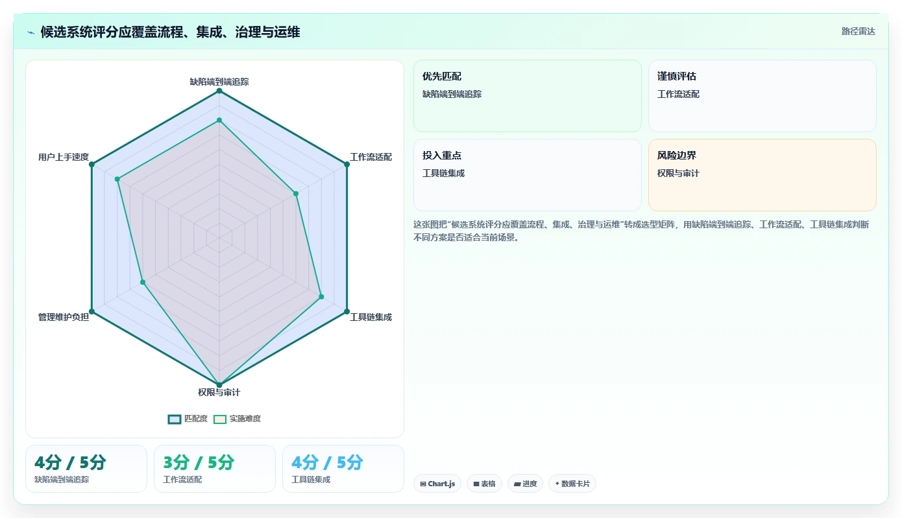Click the description paragraph starting 这张图把
This screenshot has width=902, height=518.
pyautogui.click(x=641, y=231)
